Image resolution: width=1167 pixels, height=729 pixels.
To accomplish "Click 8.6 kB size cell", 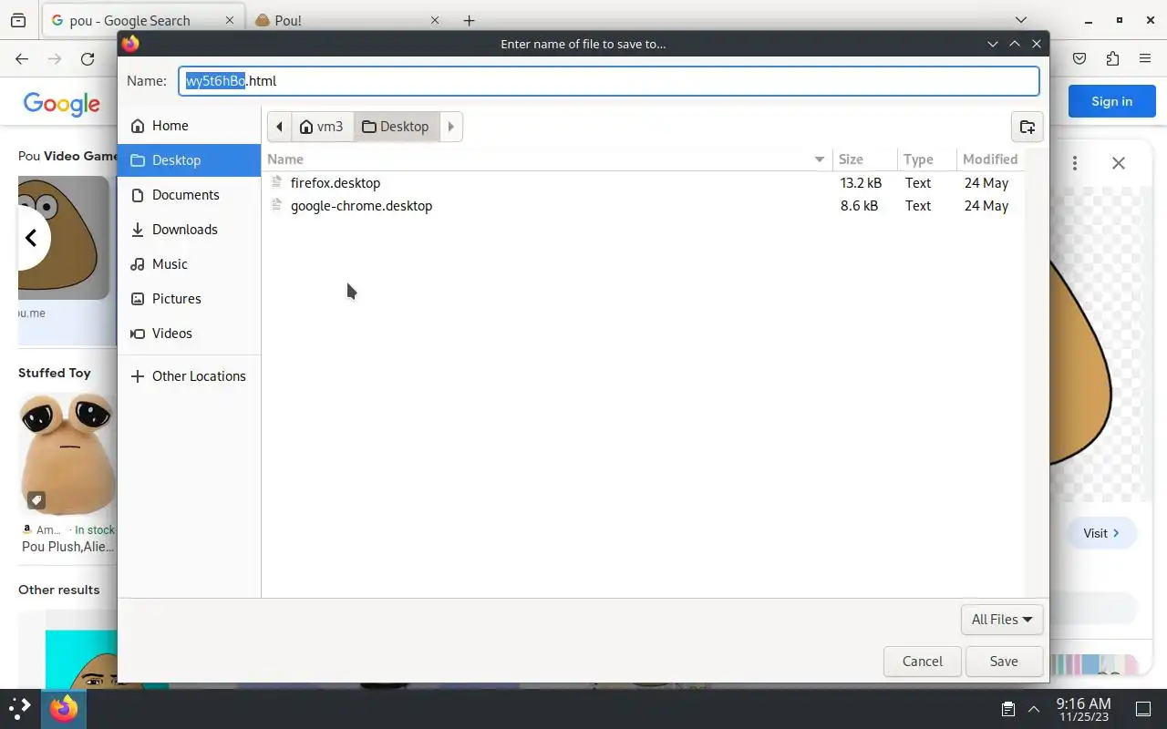I will point(859,206).
